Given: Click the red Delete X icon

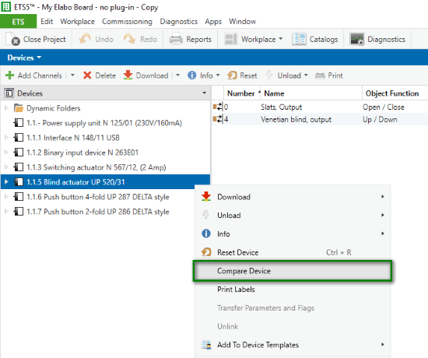Looking at the screenshot, I should (87, 75).
